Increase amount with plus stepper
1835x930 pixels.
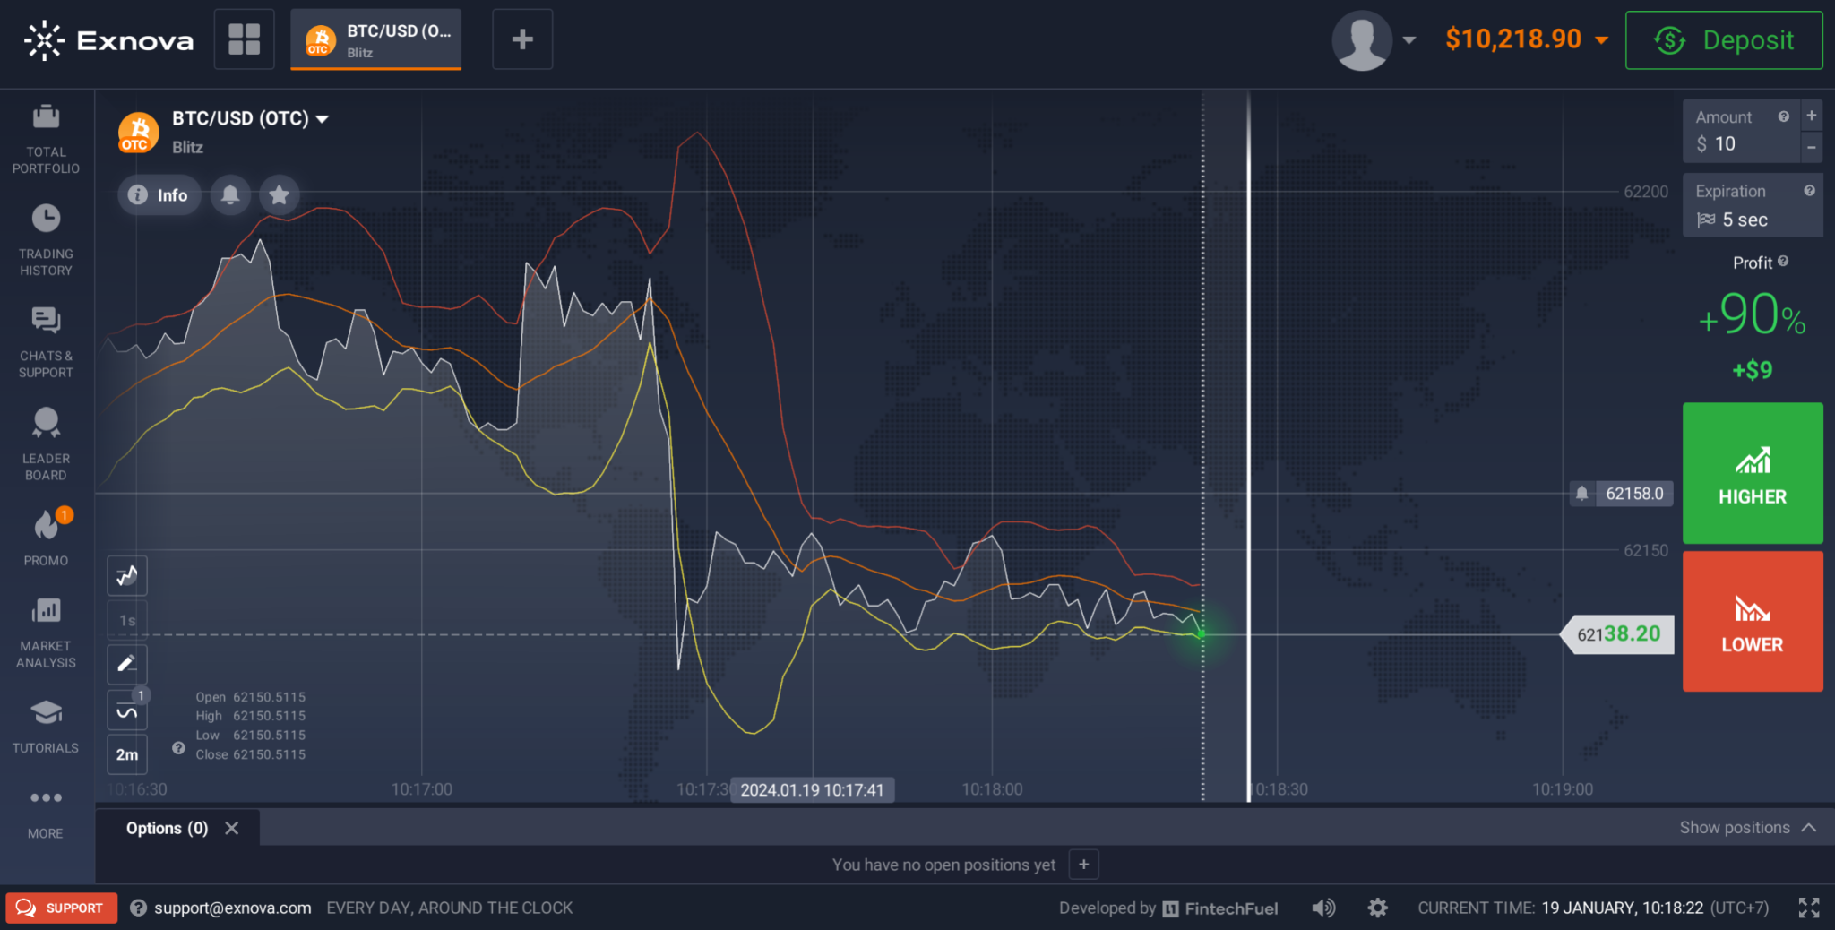pos(1811,116)
